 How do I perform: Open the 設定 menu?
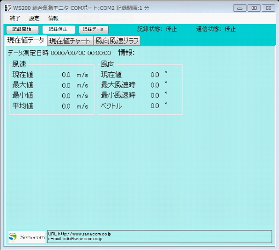point(34,18)
